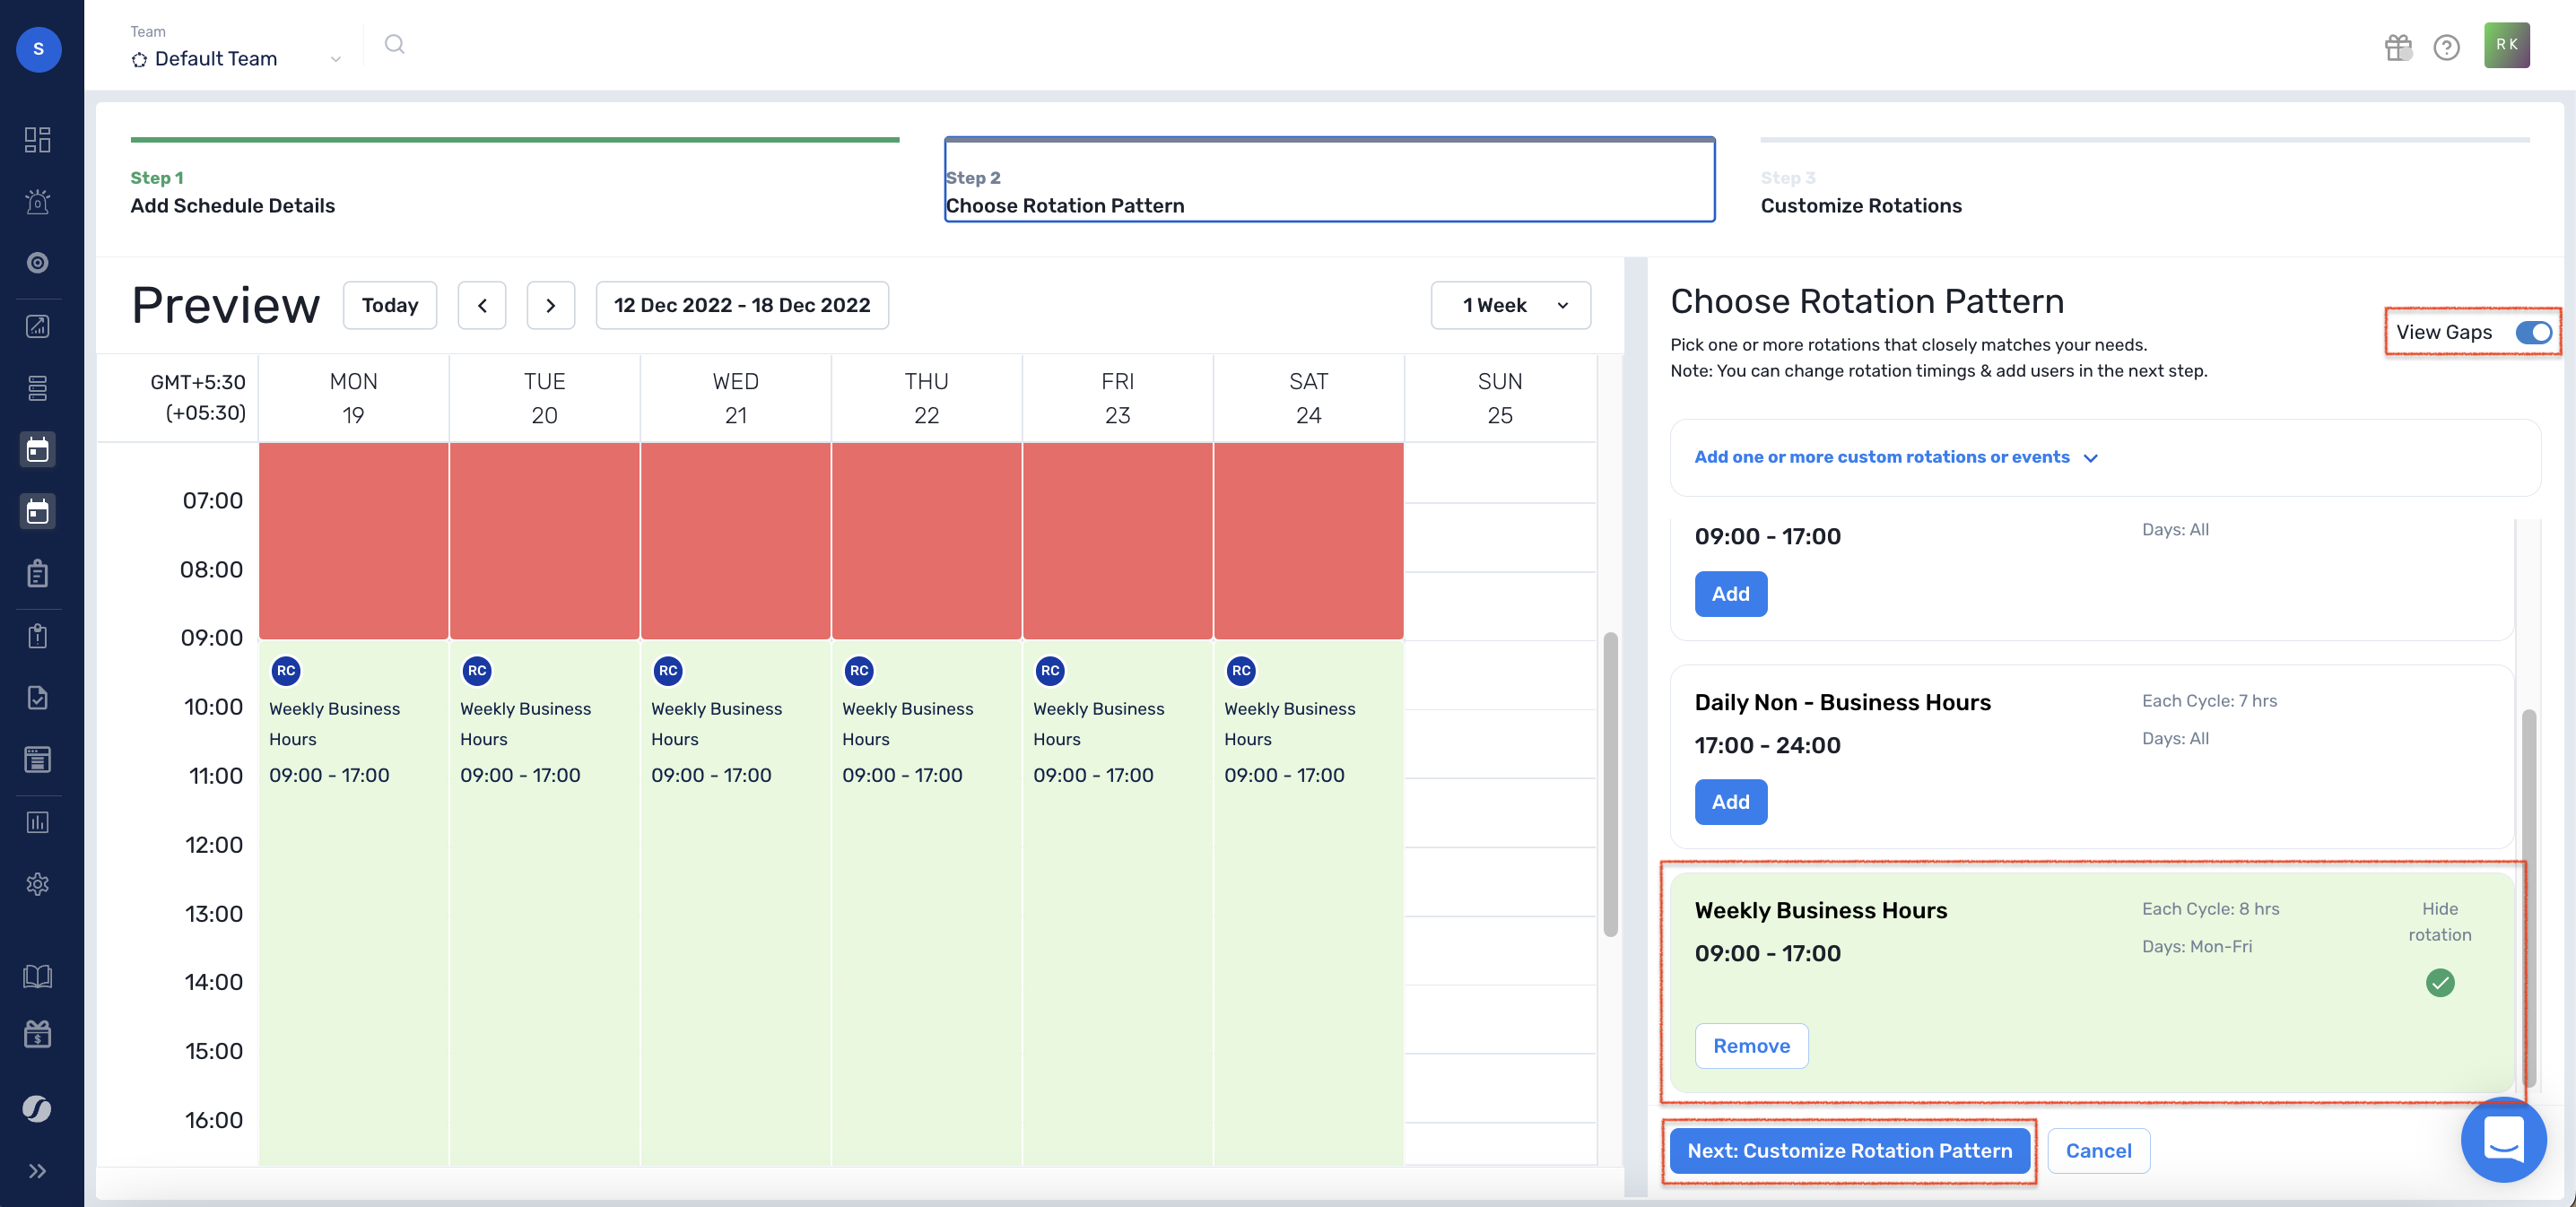Click the help question mark icon
The height and width of the screenshot is (1207, 2576).
(x=2446, y=47)
